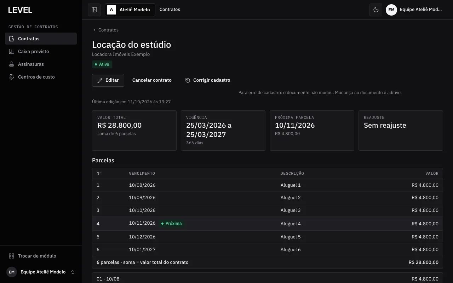Open the Ateliê Modelo workspace switcher
Screen dimensions: 453x283
[130, 10]
